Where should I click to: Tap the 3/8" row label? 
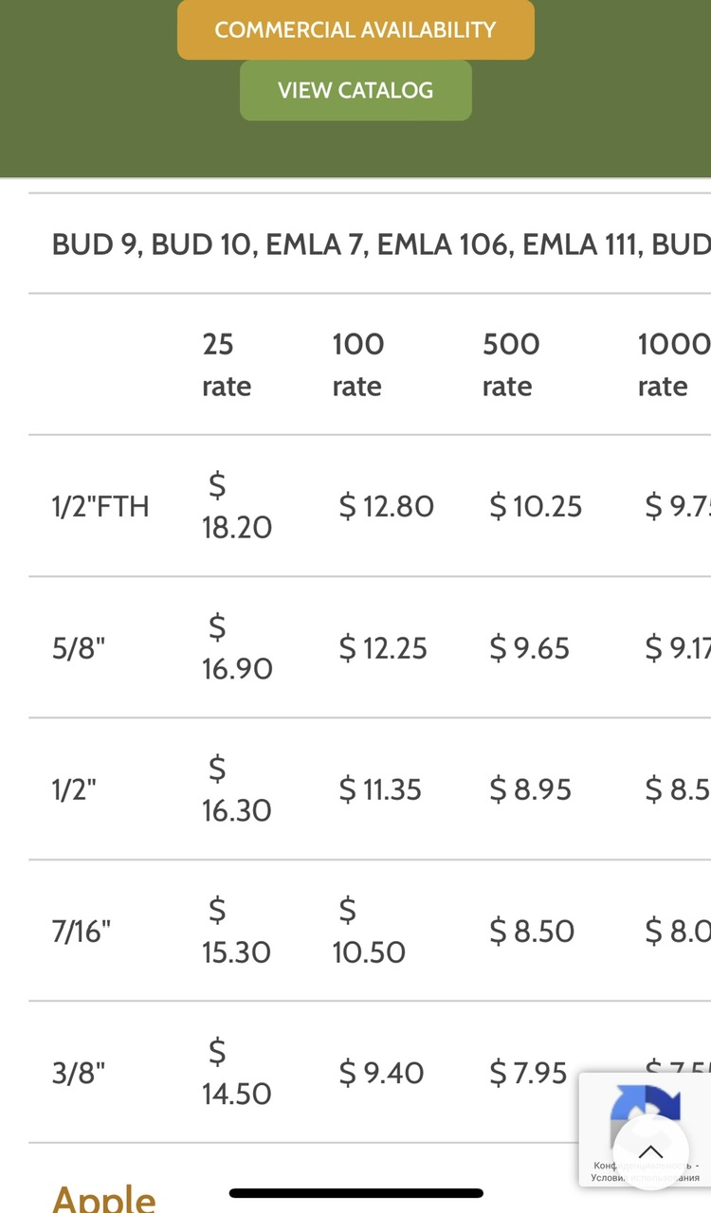point(79,1073)
